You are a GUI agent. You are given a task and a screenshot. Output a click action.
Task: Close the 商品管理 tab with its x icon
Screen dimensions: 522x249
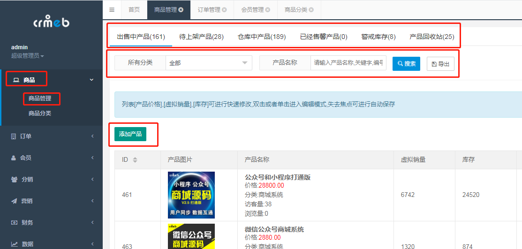pos(181,10)
